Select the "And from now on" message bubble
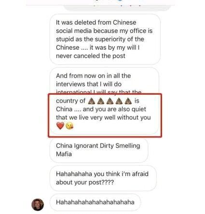205x214 pixels. coord(104,101)
